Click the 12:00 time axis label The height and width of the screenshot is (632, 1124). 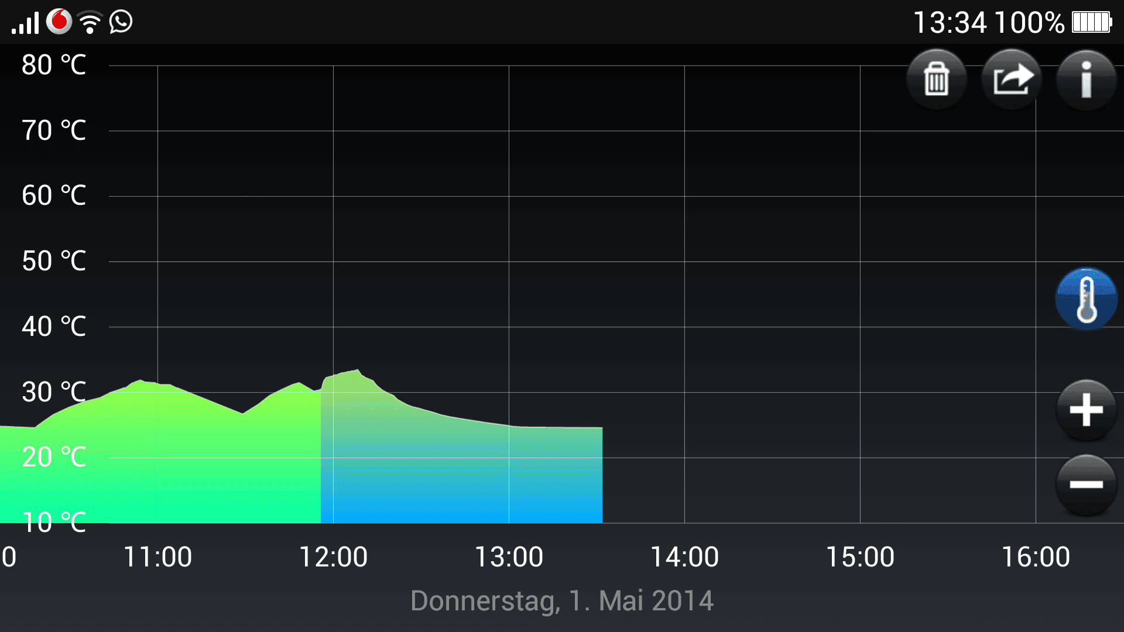333,557
